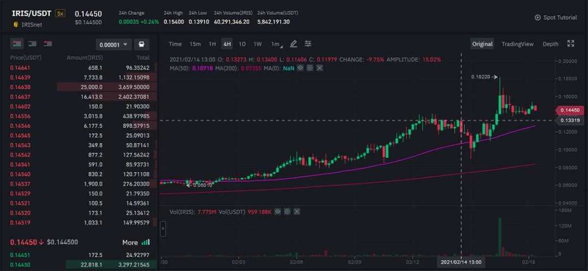Show both buy and sell orders view
This screenshot has width=588, height=271.
point(17,44)
